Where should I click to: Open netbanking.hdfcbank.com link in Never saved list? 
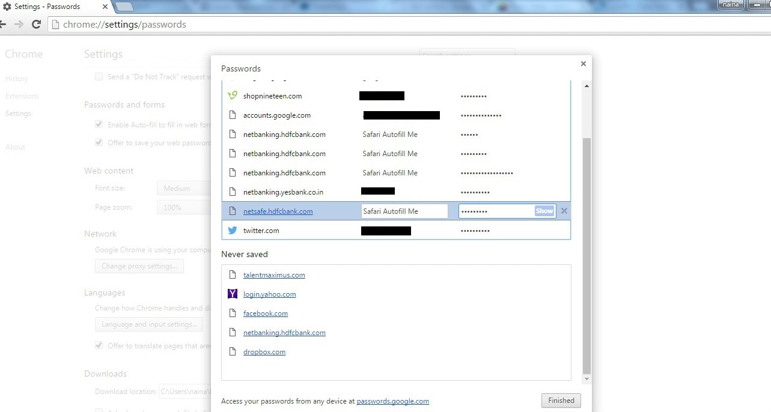pyautogui.click(x=284, y=333)
